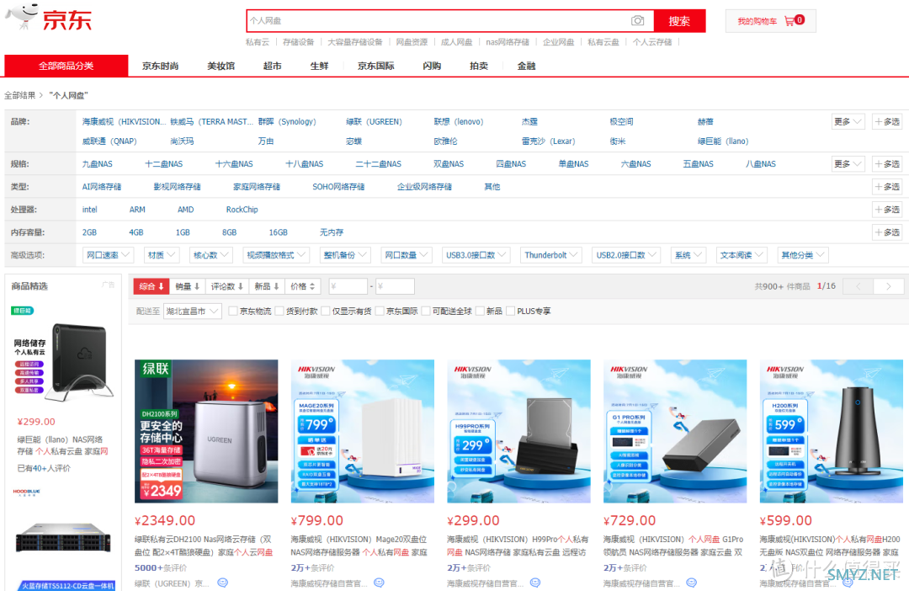Filter by intel processor
Image resolution: width=909 pixels, height=591 pixels.
pyautogui.click(x=90, y=210)
